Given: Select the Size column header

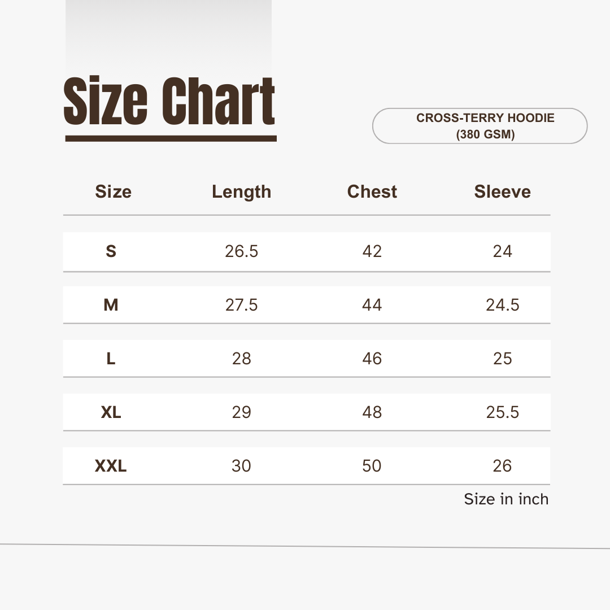Looking at the screenshot, I should pyautogui.click(x=113, y=192).
